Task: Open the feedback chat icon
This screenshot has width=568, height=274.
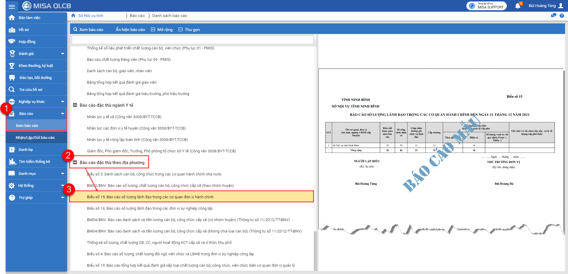Action: pos(553,16)
